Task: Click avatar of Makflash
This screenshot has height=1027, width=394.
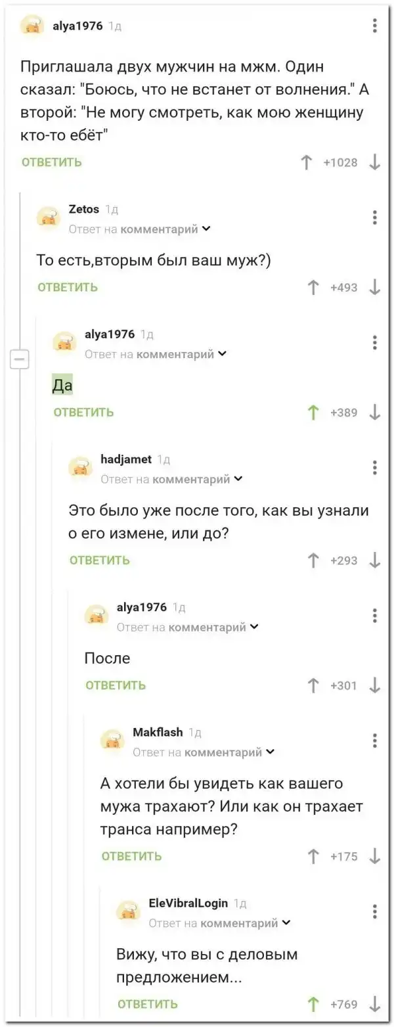Action: tap(112, 741)
